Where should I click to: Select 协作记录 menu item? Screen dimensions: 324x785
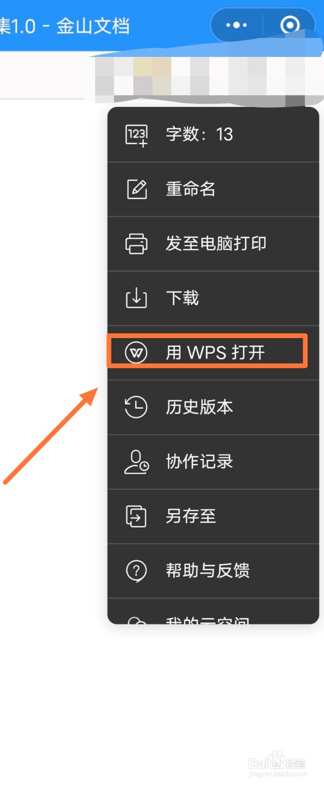213,462
